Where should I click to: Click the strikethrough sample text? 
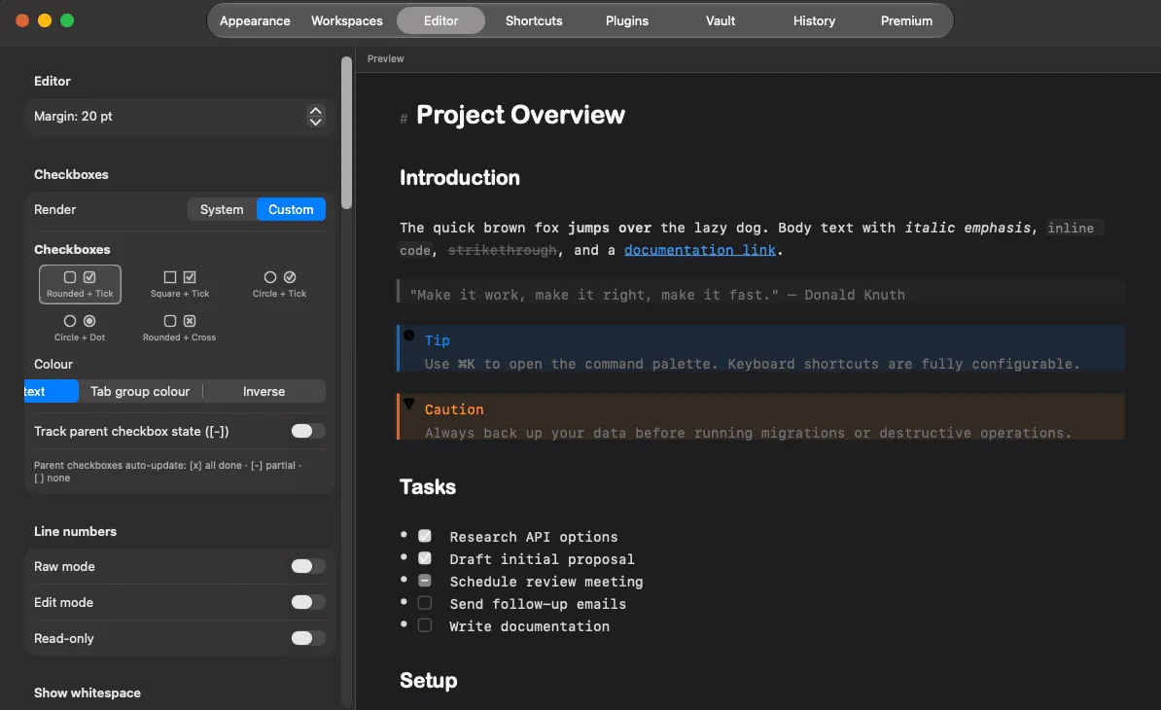(502, 250)
